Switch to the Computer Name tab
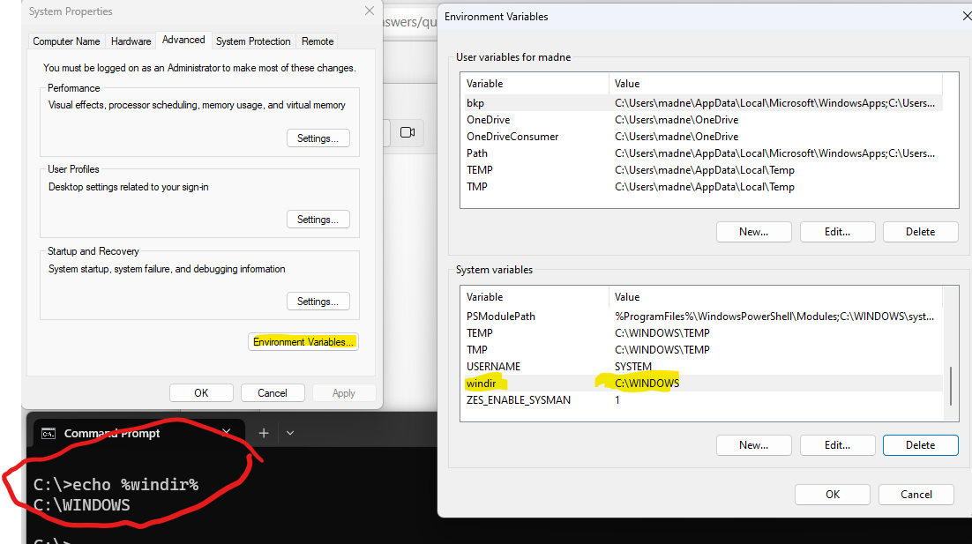The image size is (972, 544). point(66,41)
